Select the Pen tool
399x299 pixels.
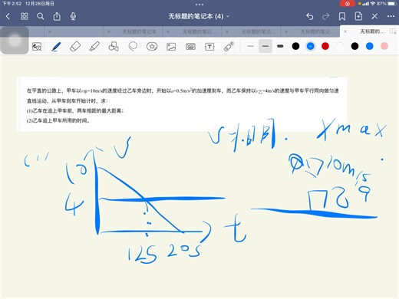click(56, 47)
